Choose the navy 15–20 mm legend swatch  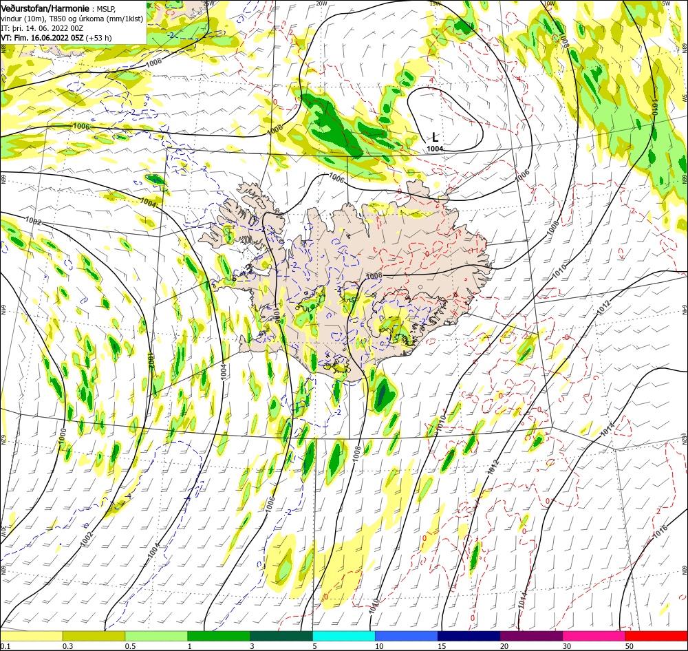469,636
